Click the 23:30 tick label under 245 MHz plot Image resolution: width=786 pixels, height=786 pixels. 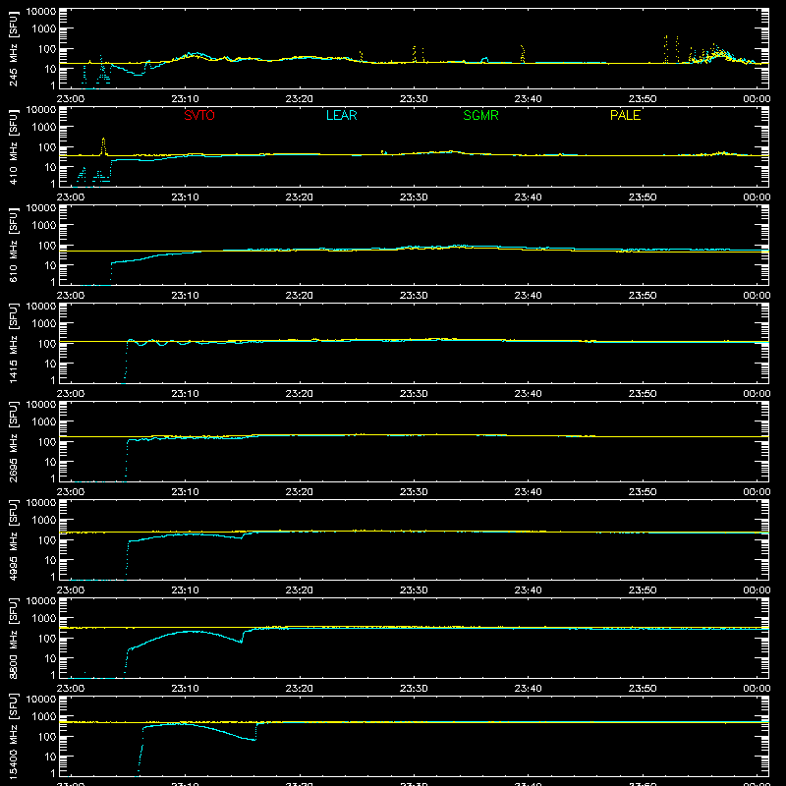(x=414, y=99)
